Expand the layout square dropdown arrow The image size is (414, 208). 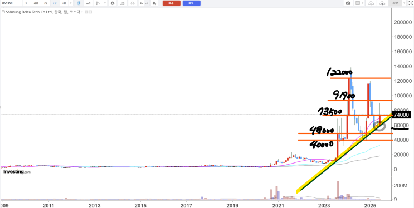(363, 3)
